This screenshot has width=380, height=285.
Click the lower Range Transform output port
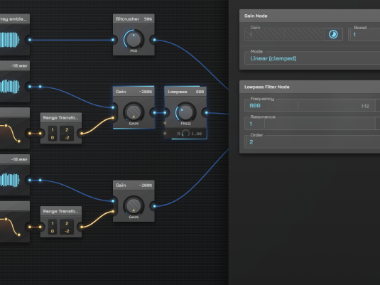pyautogui.click(x=82, y=227)
